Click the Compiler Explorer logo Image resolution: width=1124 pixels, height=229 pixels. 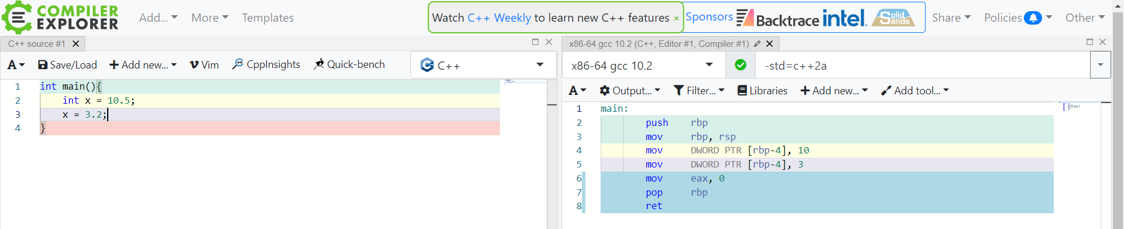pyautogui.click(x=60, y=18)
